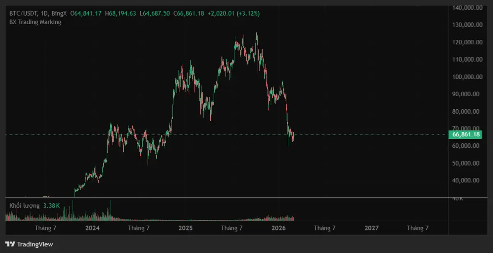Select the BX Trading Marking indicator label
The image size is (493, 253).
click(35, 22)
